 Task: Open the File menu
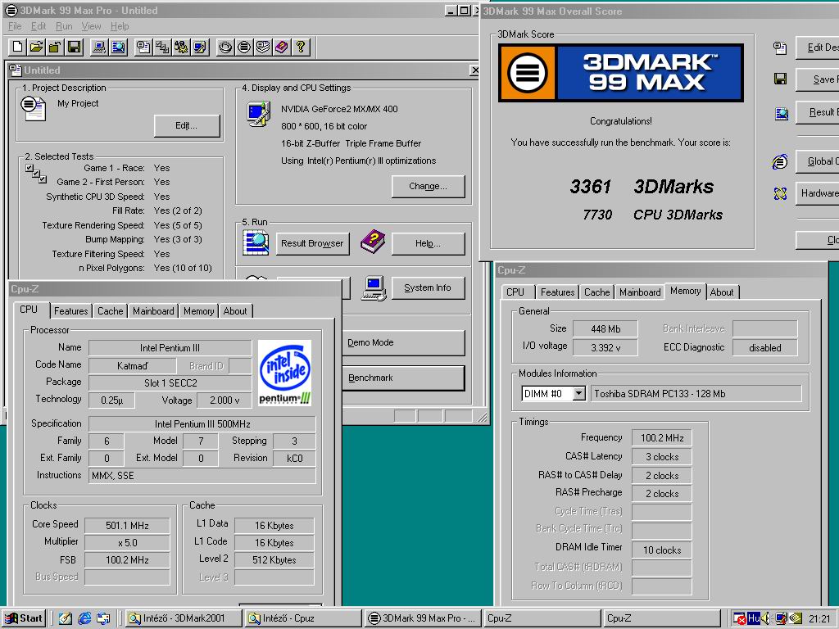15,26
